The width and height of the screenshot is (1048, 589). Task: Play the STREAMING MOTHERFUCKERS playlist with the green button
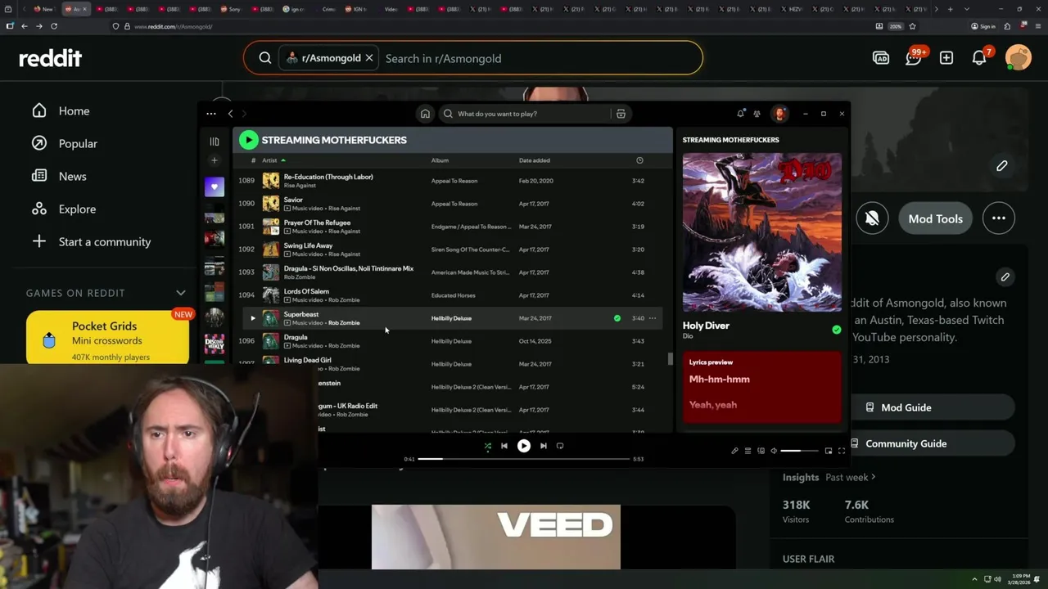coord(248,140)
